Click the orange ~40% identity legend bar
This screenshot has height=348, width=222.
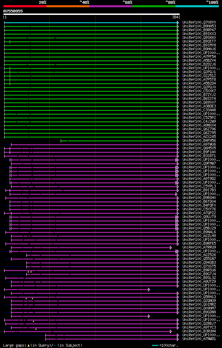pos(68,6)
